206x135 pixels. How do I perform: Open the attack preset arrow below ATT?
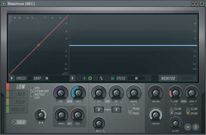coord(99,105)
